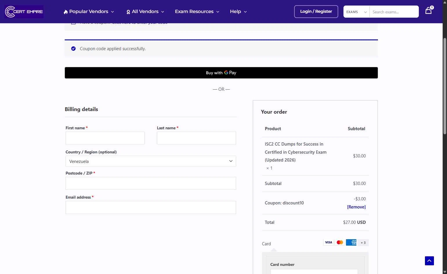Click the Login / Register button
447x274 pixels.
[316, 12]
